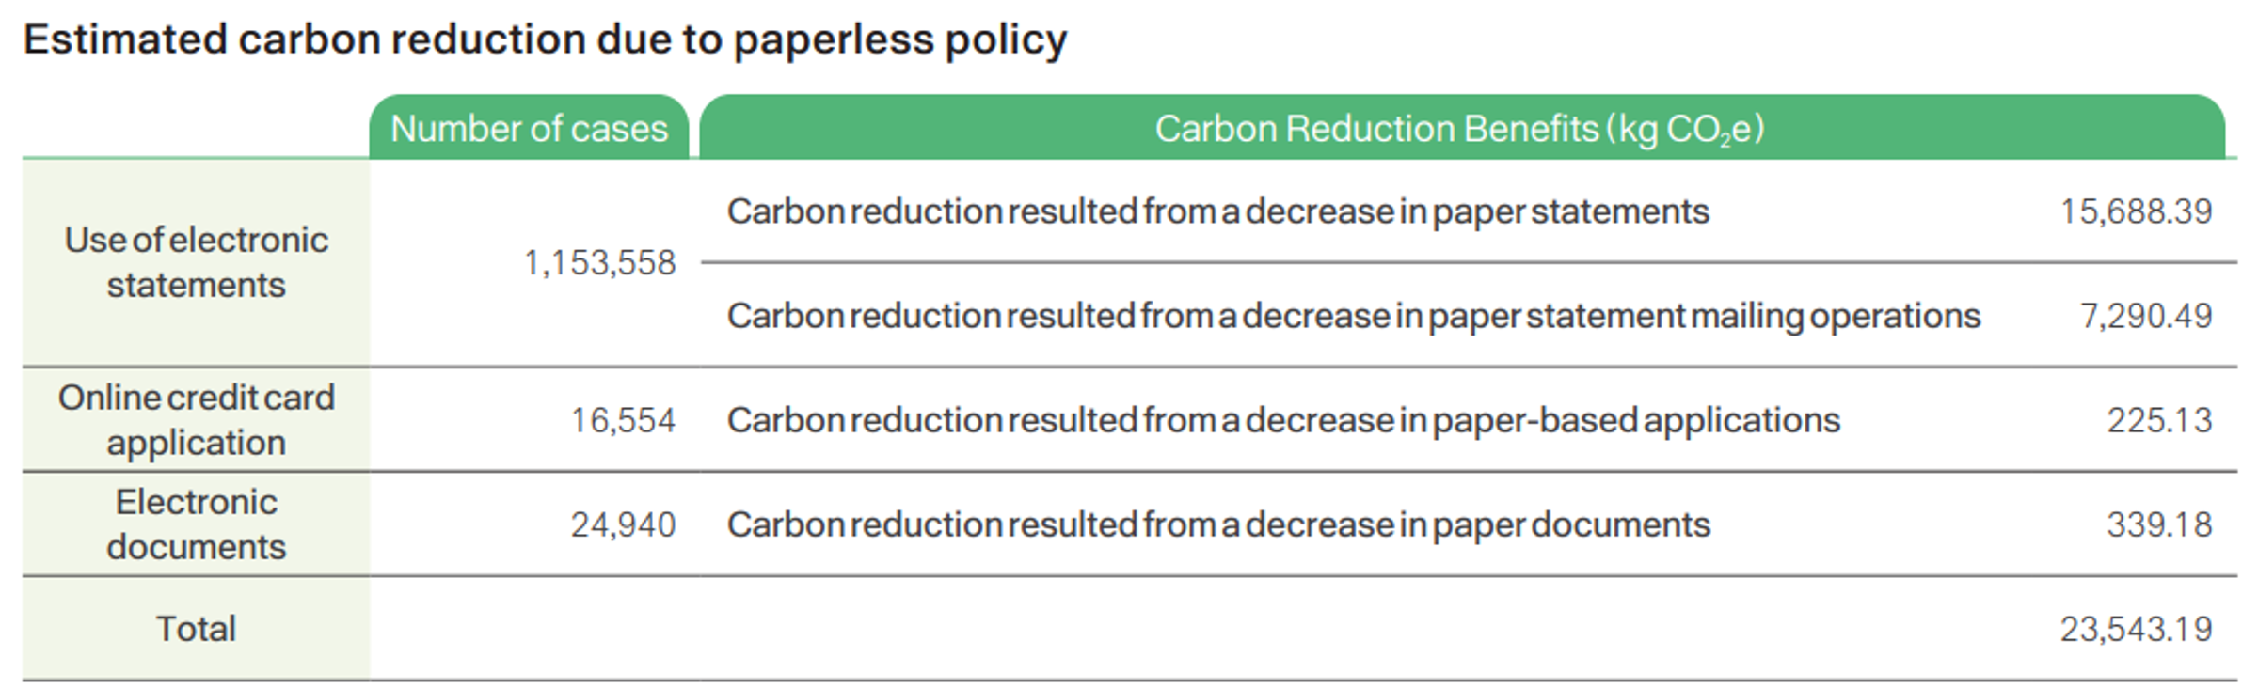Viewport: 2242px width, 688px height.
Task: Select the 339.18 carbon reduction value
Action: [x=2158, y=524]
